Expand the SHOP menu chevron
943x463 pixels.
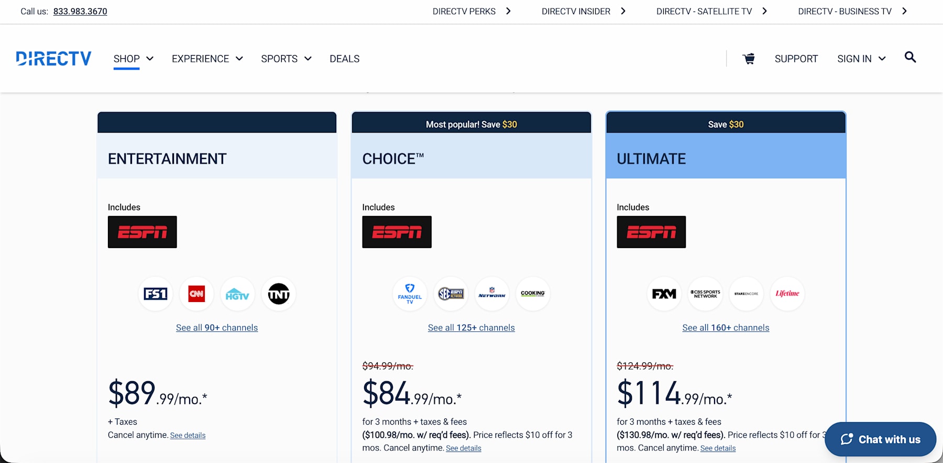150,59
